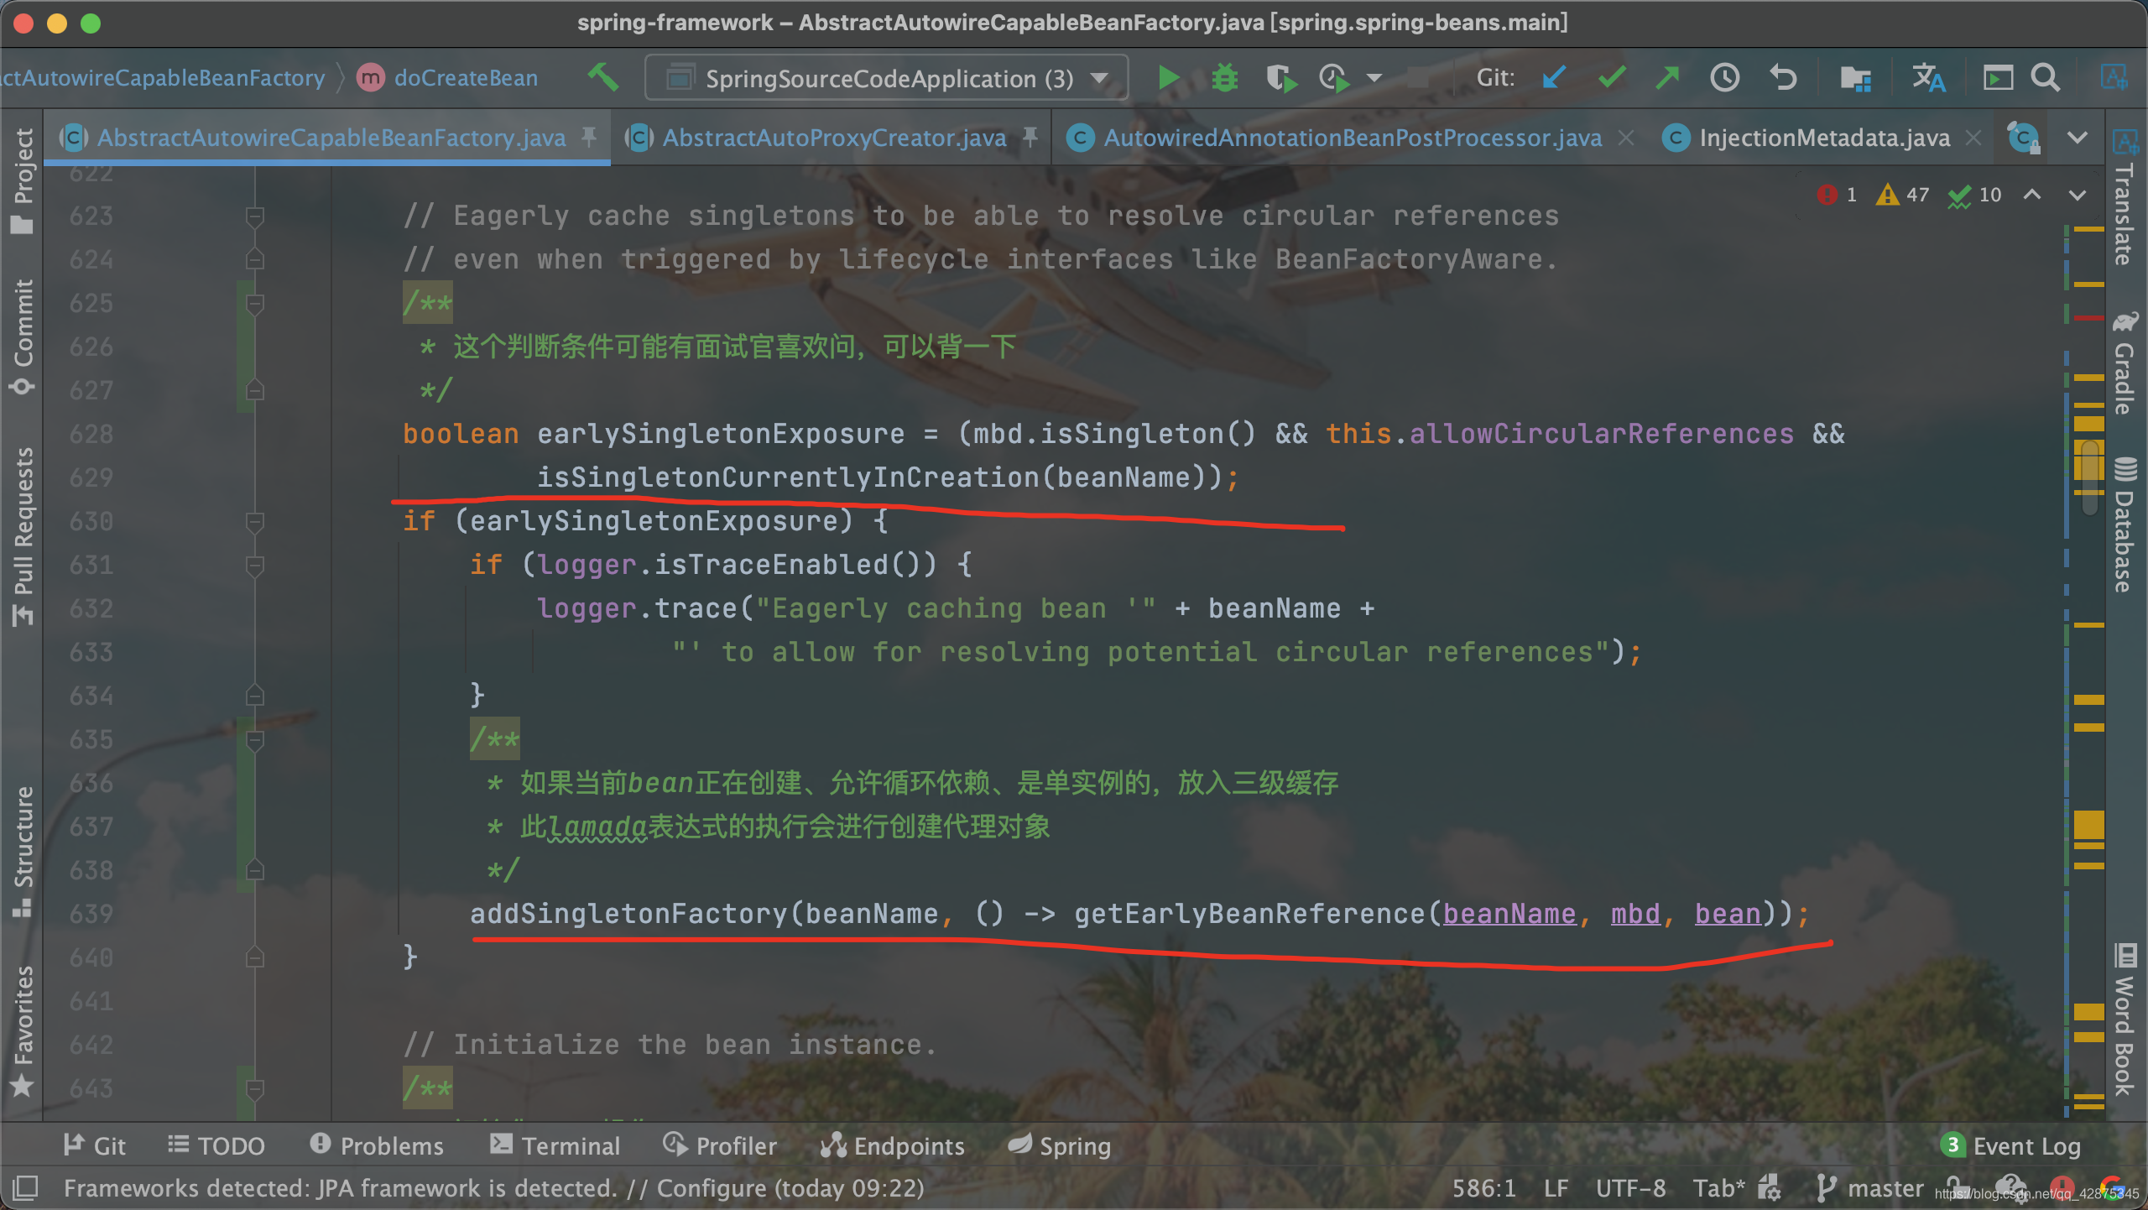Viewport: 2148px width, 1210px height.
Task: Expand hidden editor tabs chevron
Action: click(x=2078, y=138)
